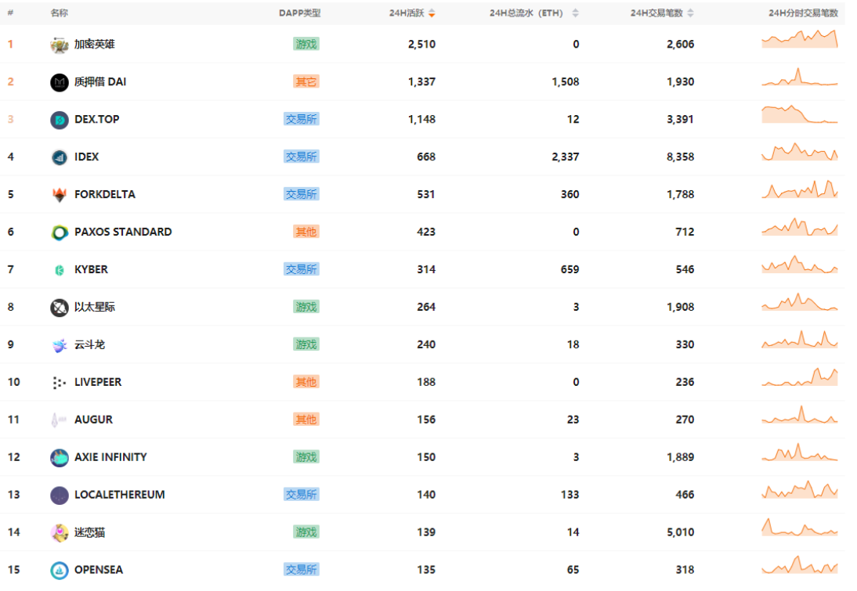The height and width of the screenshot is (591, 857).
Task: Click the 游戏 tag on 加密英雄 row
Action: 306,45
